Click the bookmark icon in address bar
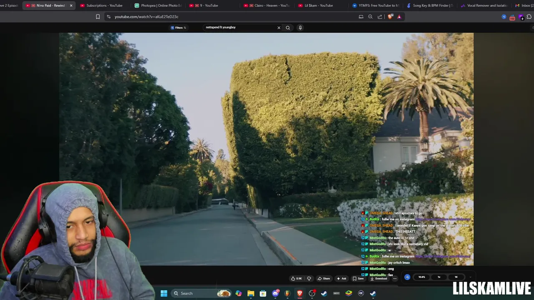The height and width of the screenshot is (300, 534). point(98,17)
